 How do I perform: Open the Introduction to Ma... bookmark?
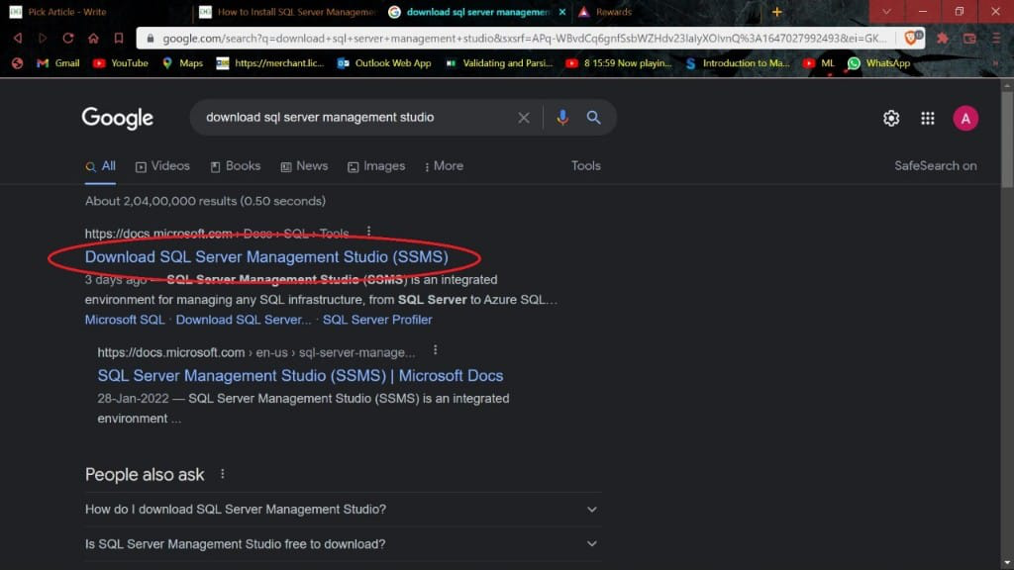coord(737,62)
